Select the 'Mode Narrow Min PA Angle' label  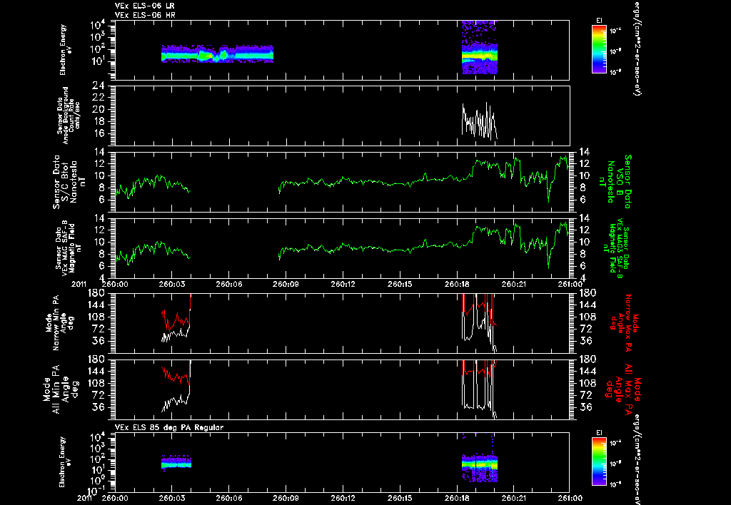59,322
